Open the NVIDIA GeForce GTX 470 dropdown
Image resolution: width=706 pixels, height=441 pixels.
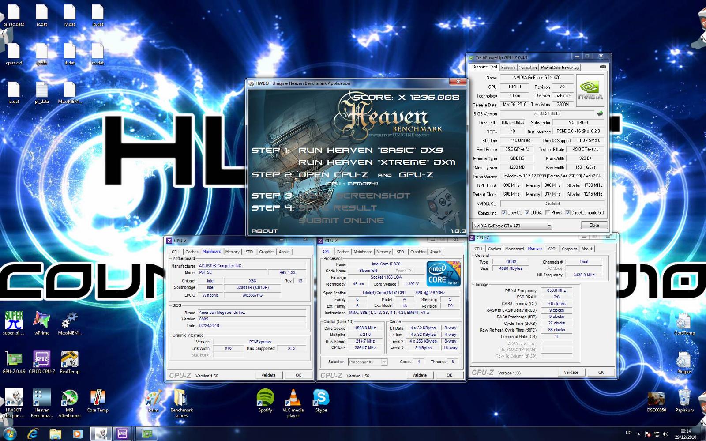(512, 226)
